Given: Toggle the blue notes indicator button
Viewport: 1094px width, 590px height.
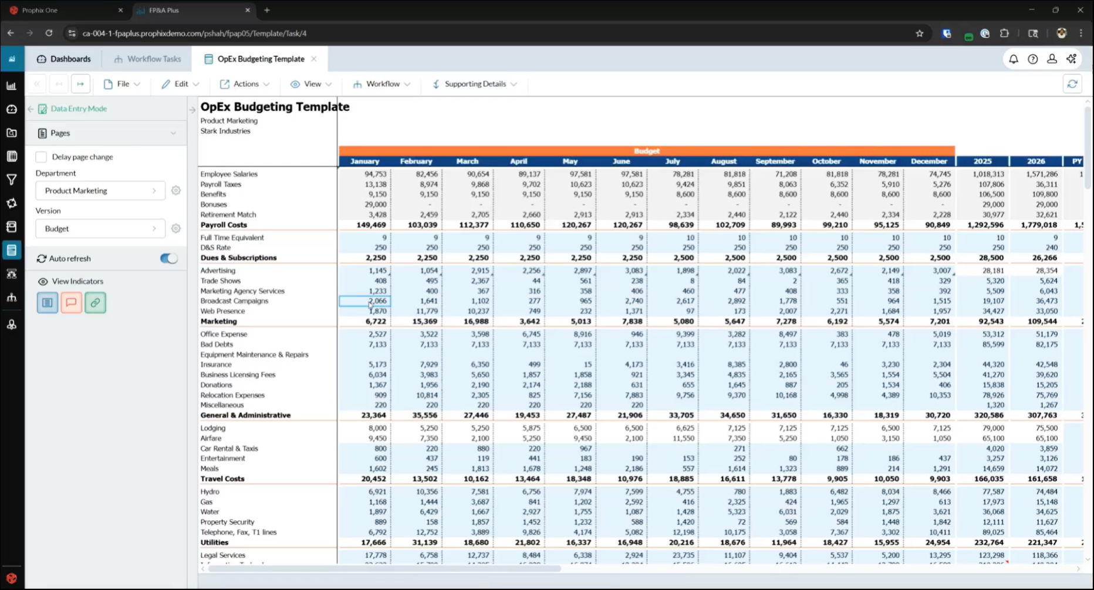Looking at the screenshot, I should (48, 302).
